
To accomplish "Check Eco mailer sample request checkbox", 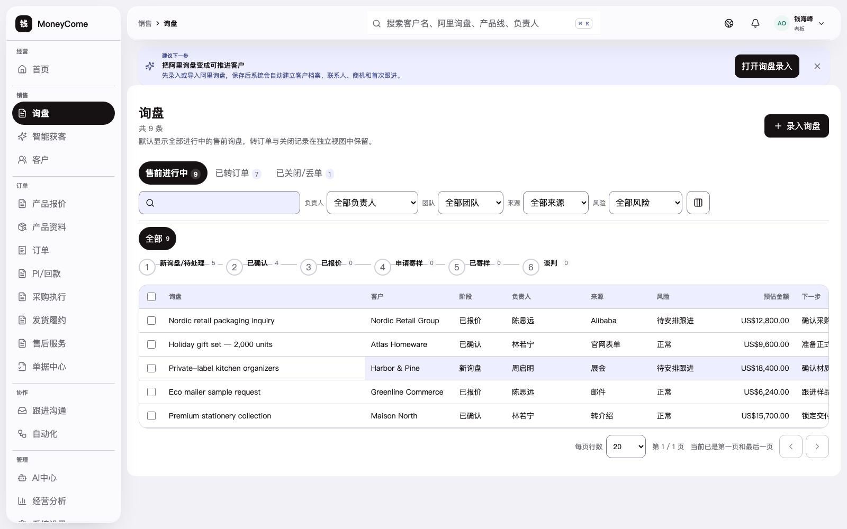I will (151, 392).
